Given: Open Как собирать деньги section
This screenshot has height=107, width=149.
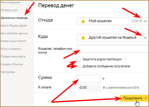Looking at the screenshot, I should click(x=14, y=33).
